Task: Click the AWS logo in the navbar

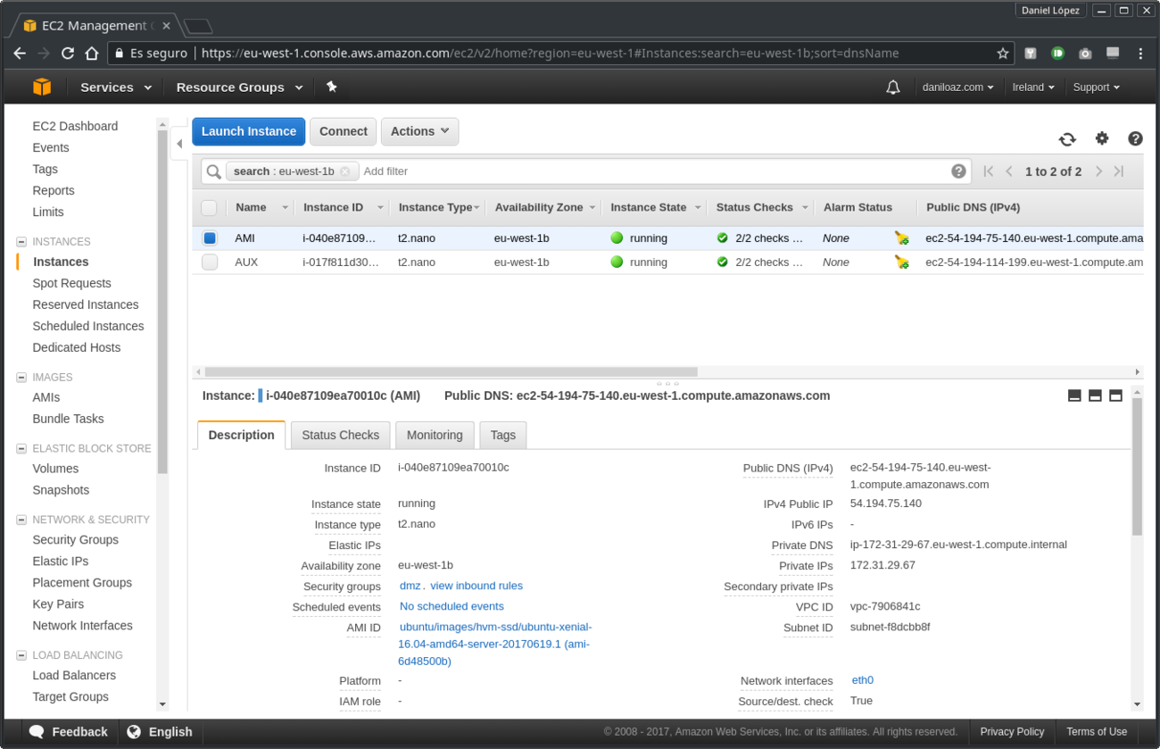Action: point(42,87)
